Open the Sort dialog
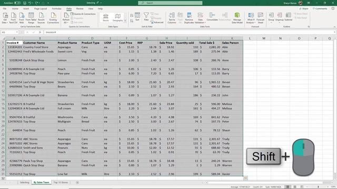This screenshot has height=189, width=337. click(137, 17)
